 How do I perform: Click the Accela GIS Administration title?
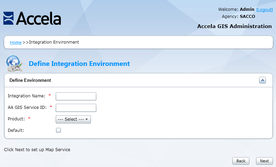point(234,26)
